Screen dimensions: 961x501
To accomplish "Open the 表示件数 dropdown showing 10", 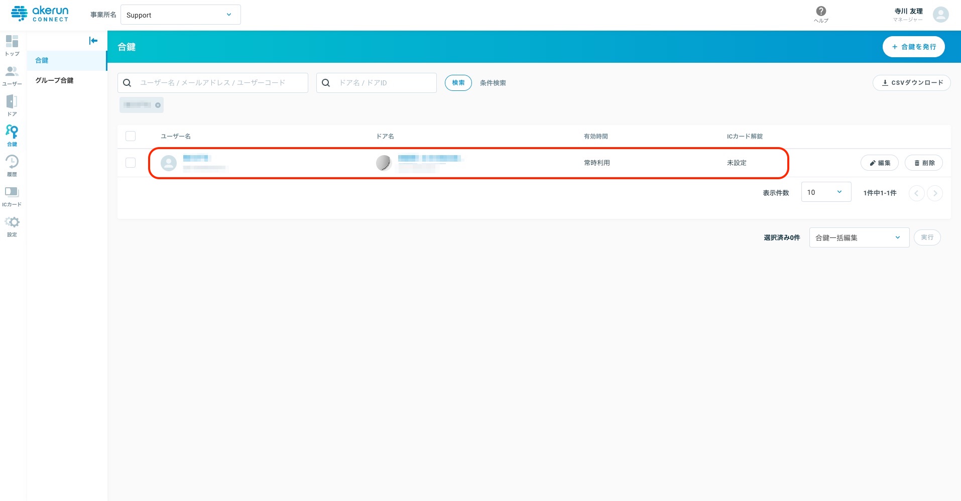I will pos(826,192).
